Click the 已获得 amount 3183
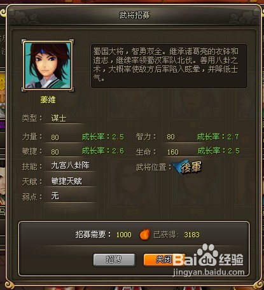Viewport: 264px width, 290px height. [x=191, y=235]
